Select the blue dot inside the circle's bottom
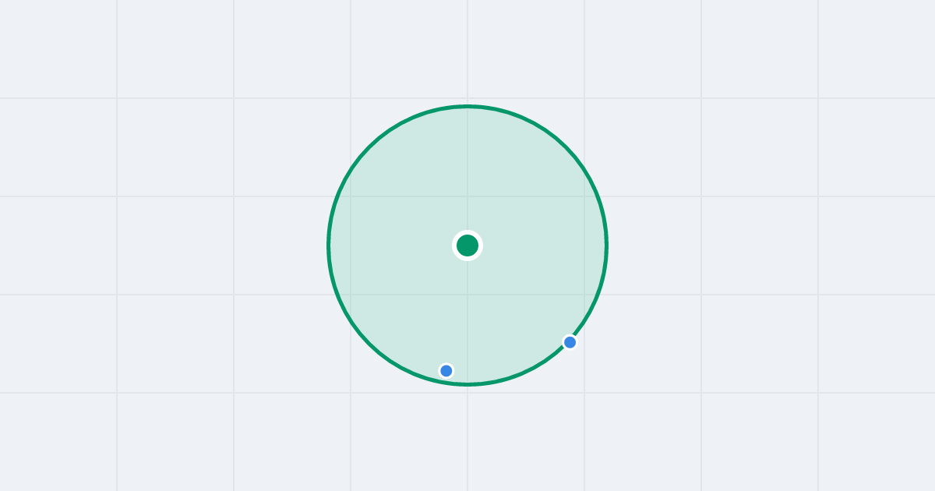 446,371
